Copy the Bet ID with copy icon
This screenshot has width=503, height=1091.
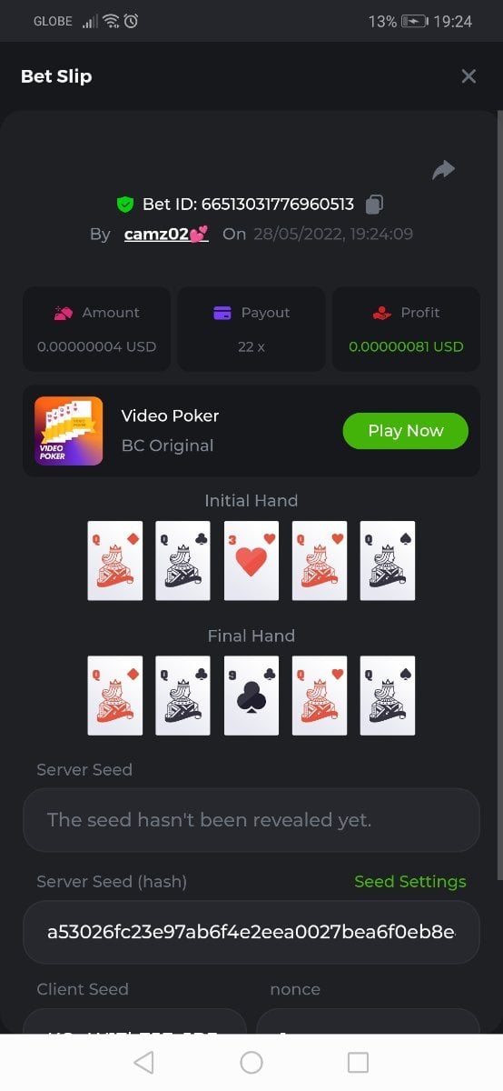click(x=374, y=205)
